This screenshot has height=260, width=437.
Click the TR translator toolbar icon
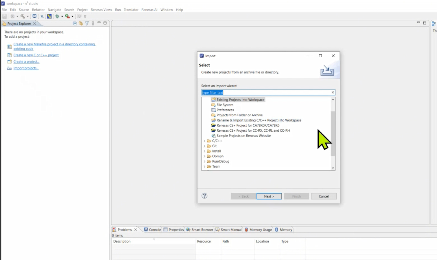49,16
